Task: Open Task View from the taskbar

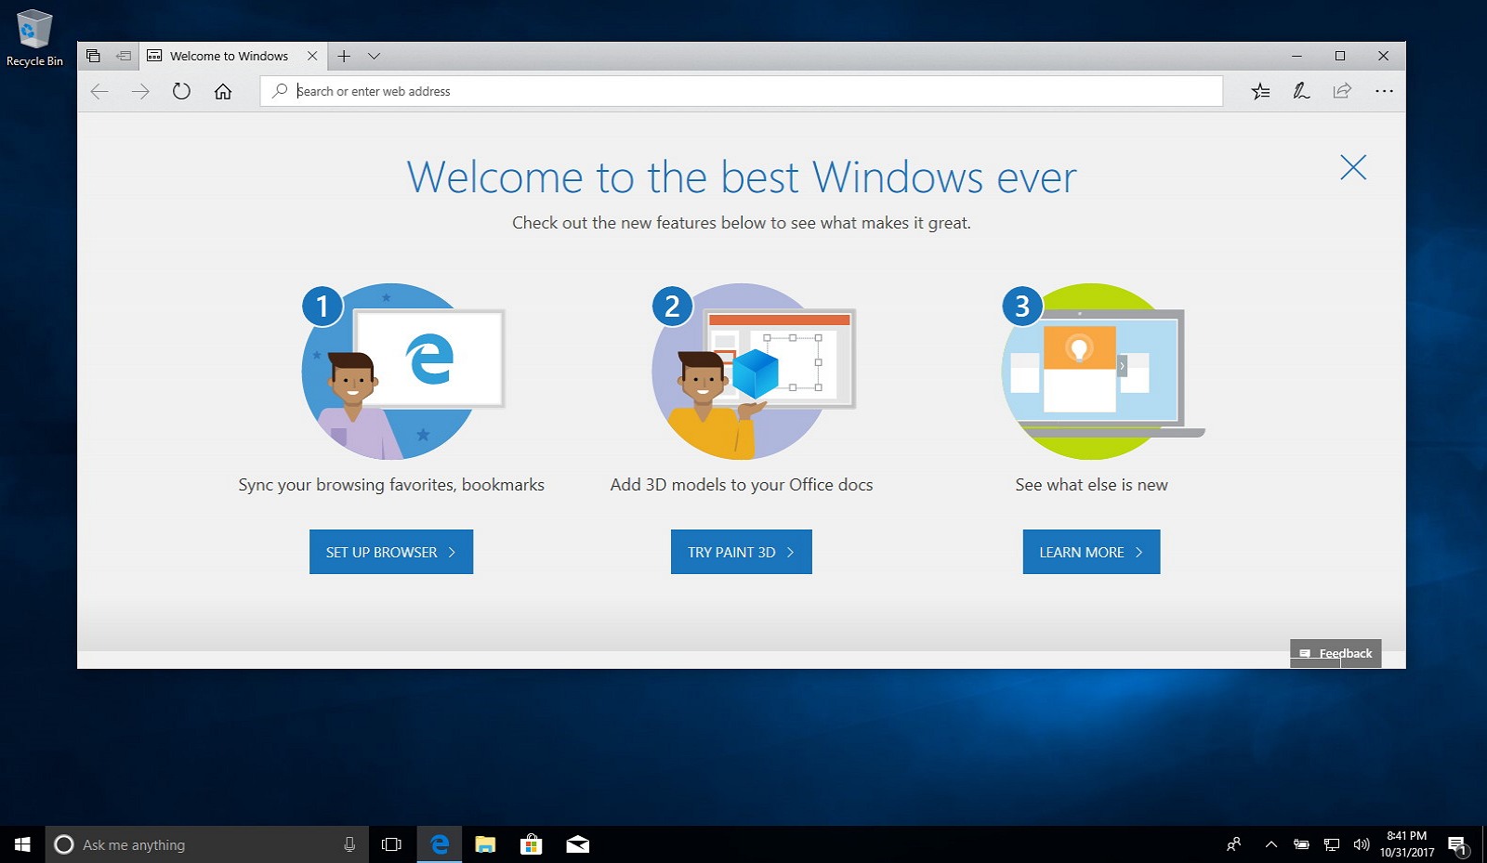Action: point(391,844)
